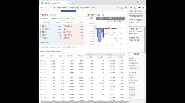
Task: Switch chart to the 6개월 tab
Action: 110,18
